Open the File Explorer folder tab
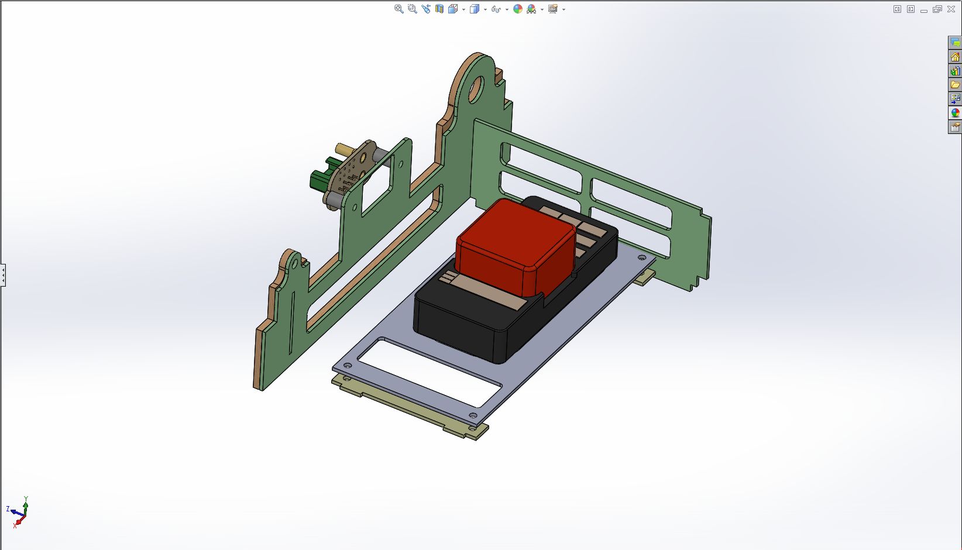962x550 pixels. pos(955,85)
